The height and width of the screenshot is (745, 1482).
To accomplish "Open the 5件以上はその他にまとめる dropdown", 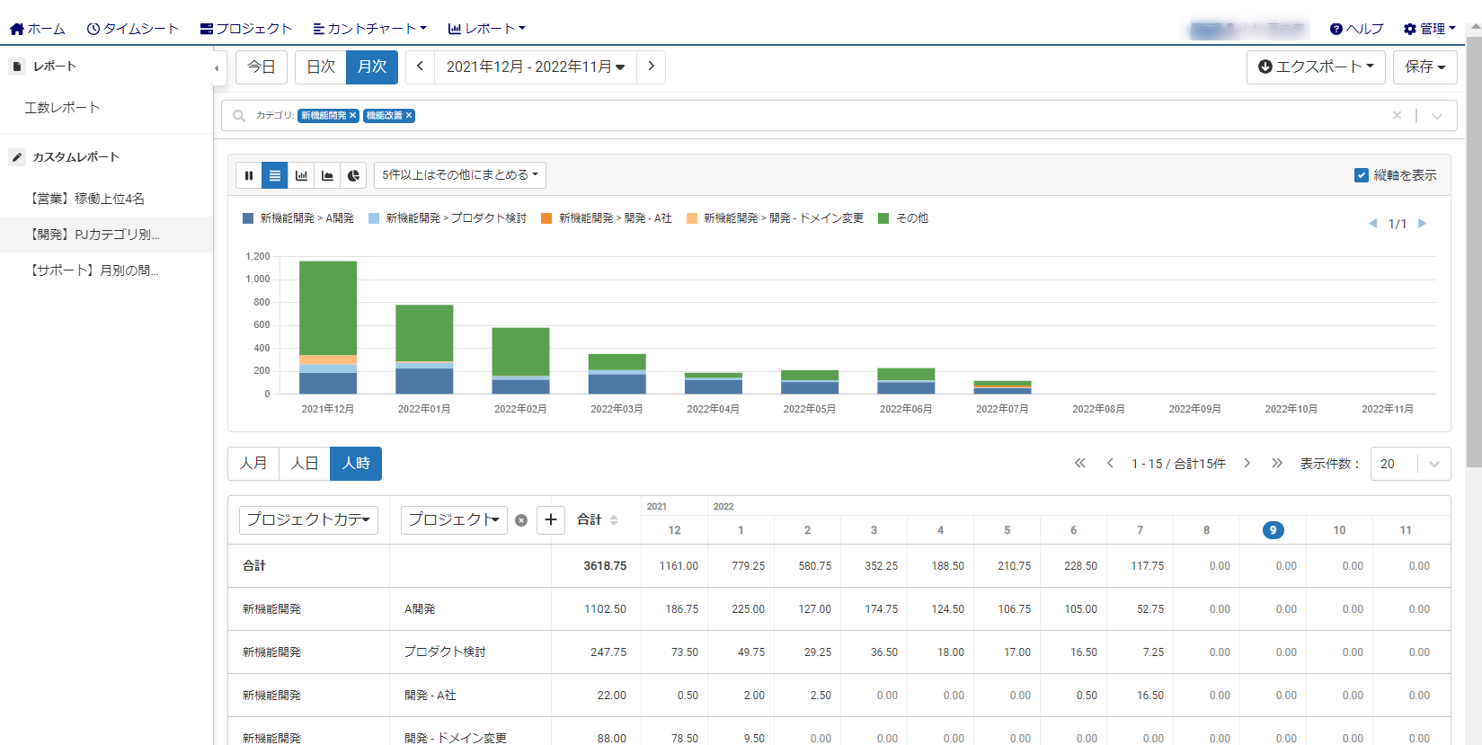I will coord(460,175).
